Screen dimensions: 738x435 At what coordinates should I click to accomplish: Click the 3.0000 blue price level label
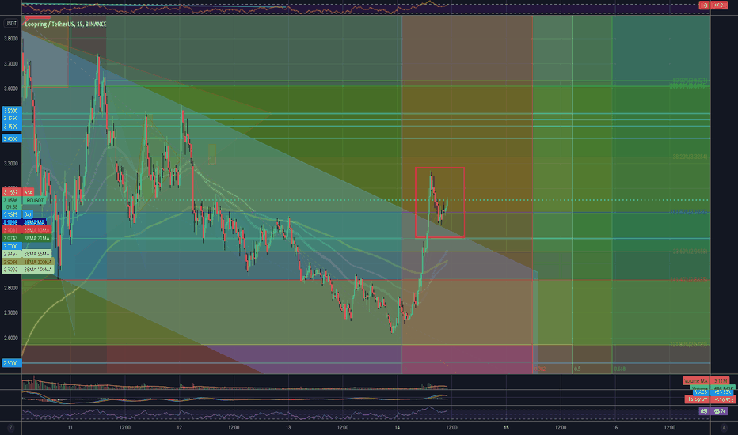click(11, 247)
